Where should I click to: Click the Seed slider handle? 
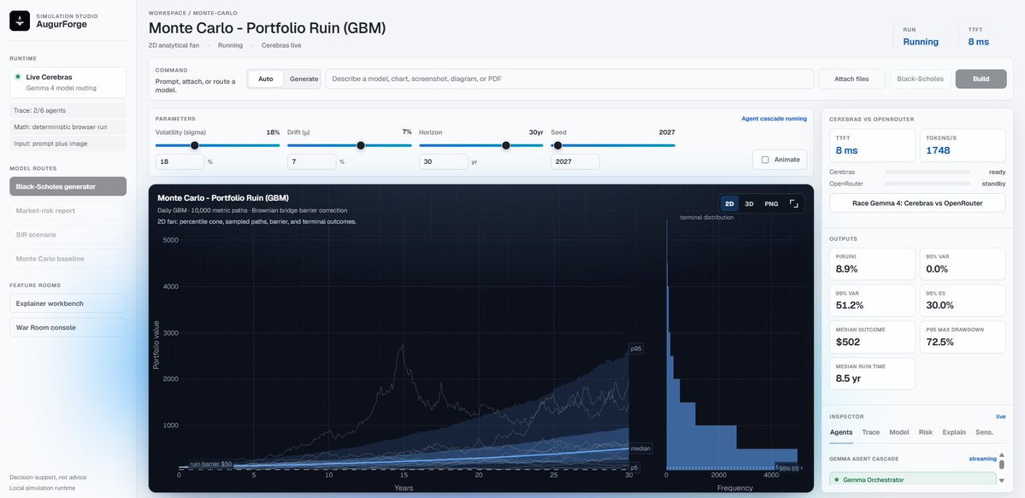pos(557,145)
